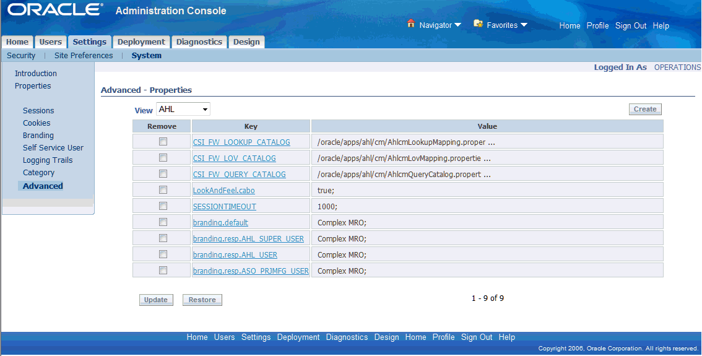The width and height of the screenshot is (702, 356).
Task: Check Remove box for branding.resp.ASO_PRJMFG_USER
Action: [x=163, y=271]
